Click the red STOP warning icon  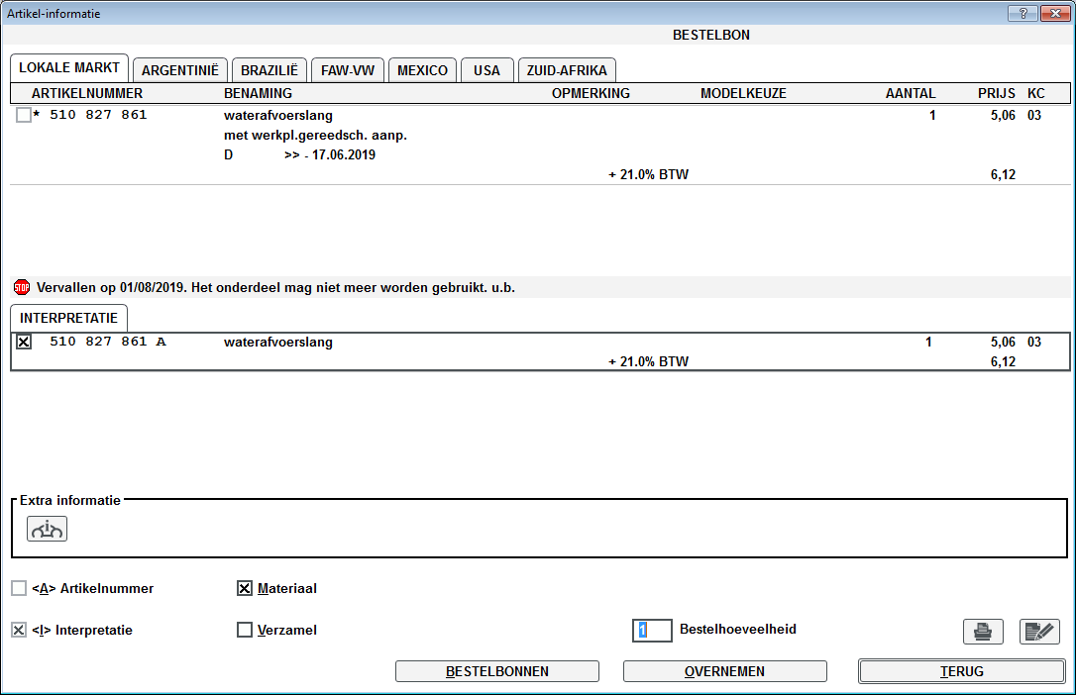(22, 288)
